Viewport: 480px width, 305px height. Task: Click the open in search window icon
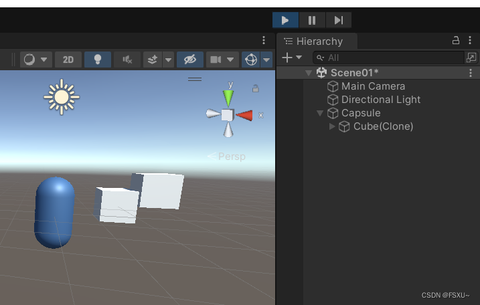[471, 58]
